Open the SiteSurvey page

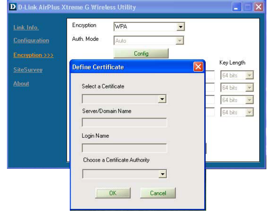28,70
